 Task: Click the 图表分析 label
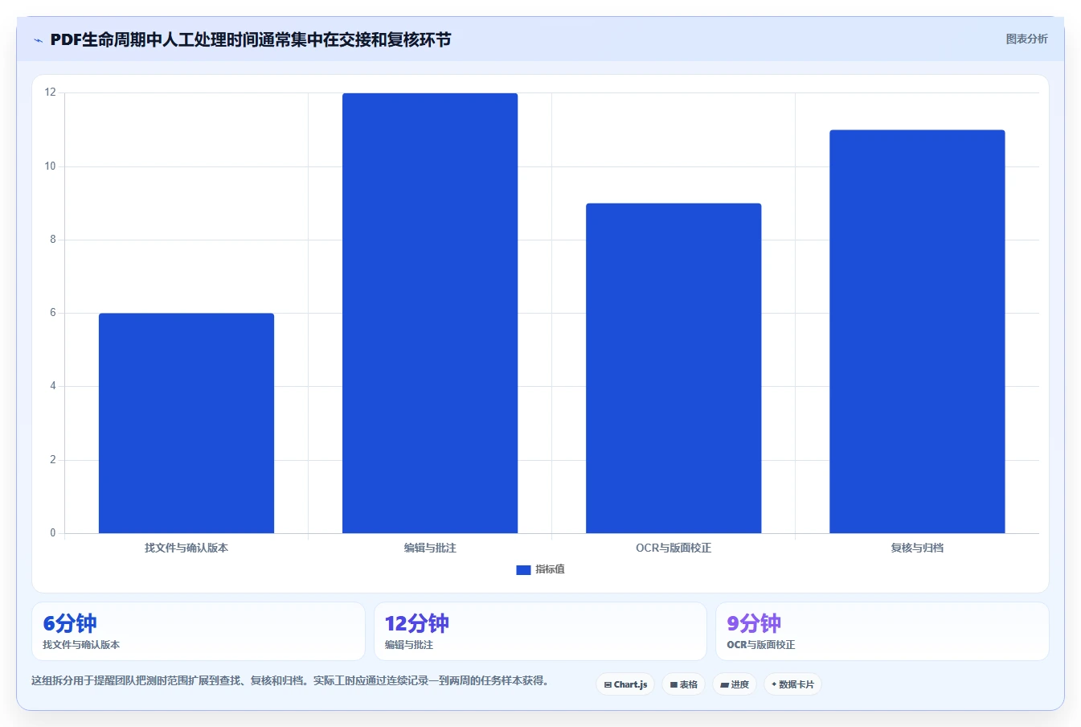[x=1026, y=39]
